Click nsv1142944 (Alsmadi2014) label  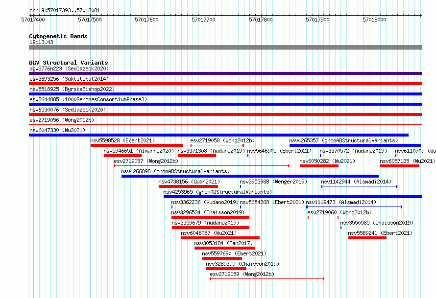(x=356, y=182)
